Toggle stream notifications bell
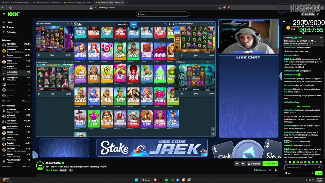The height and width of the screenshot is (183, 325). (237, 164)
